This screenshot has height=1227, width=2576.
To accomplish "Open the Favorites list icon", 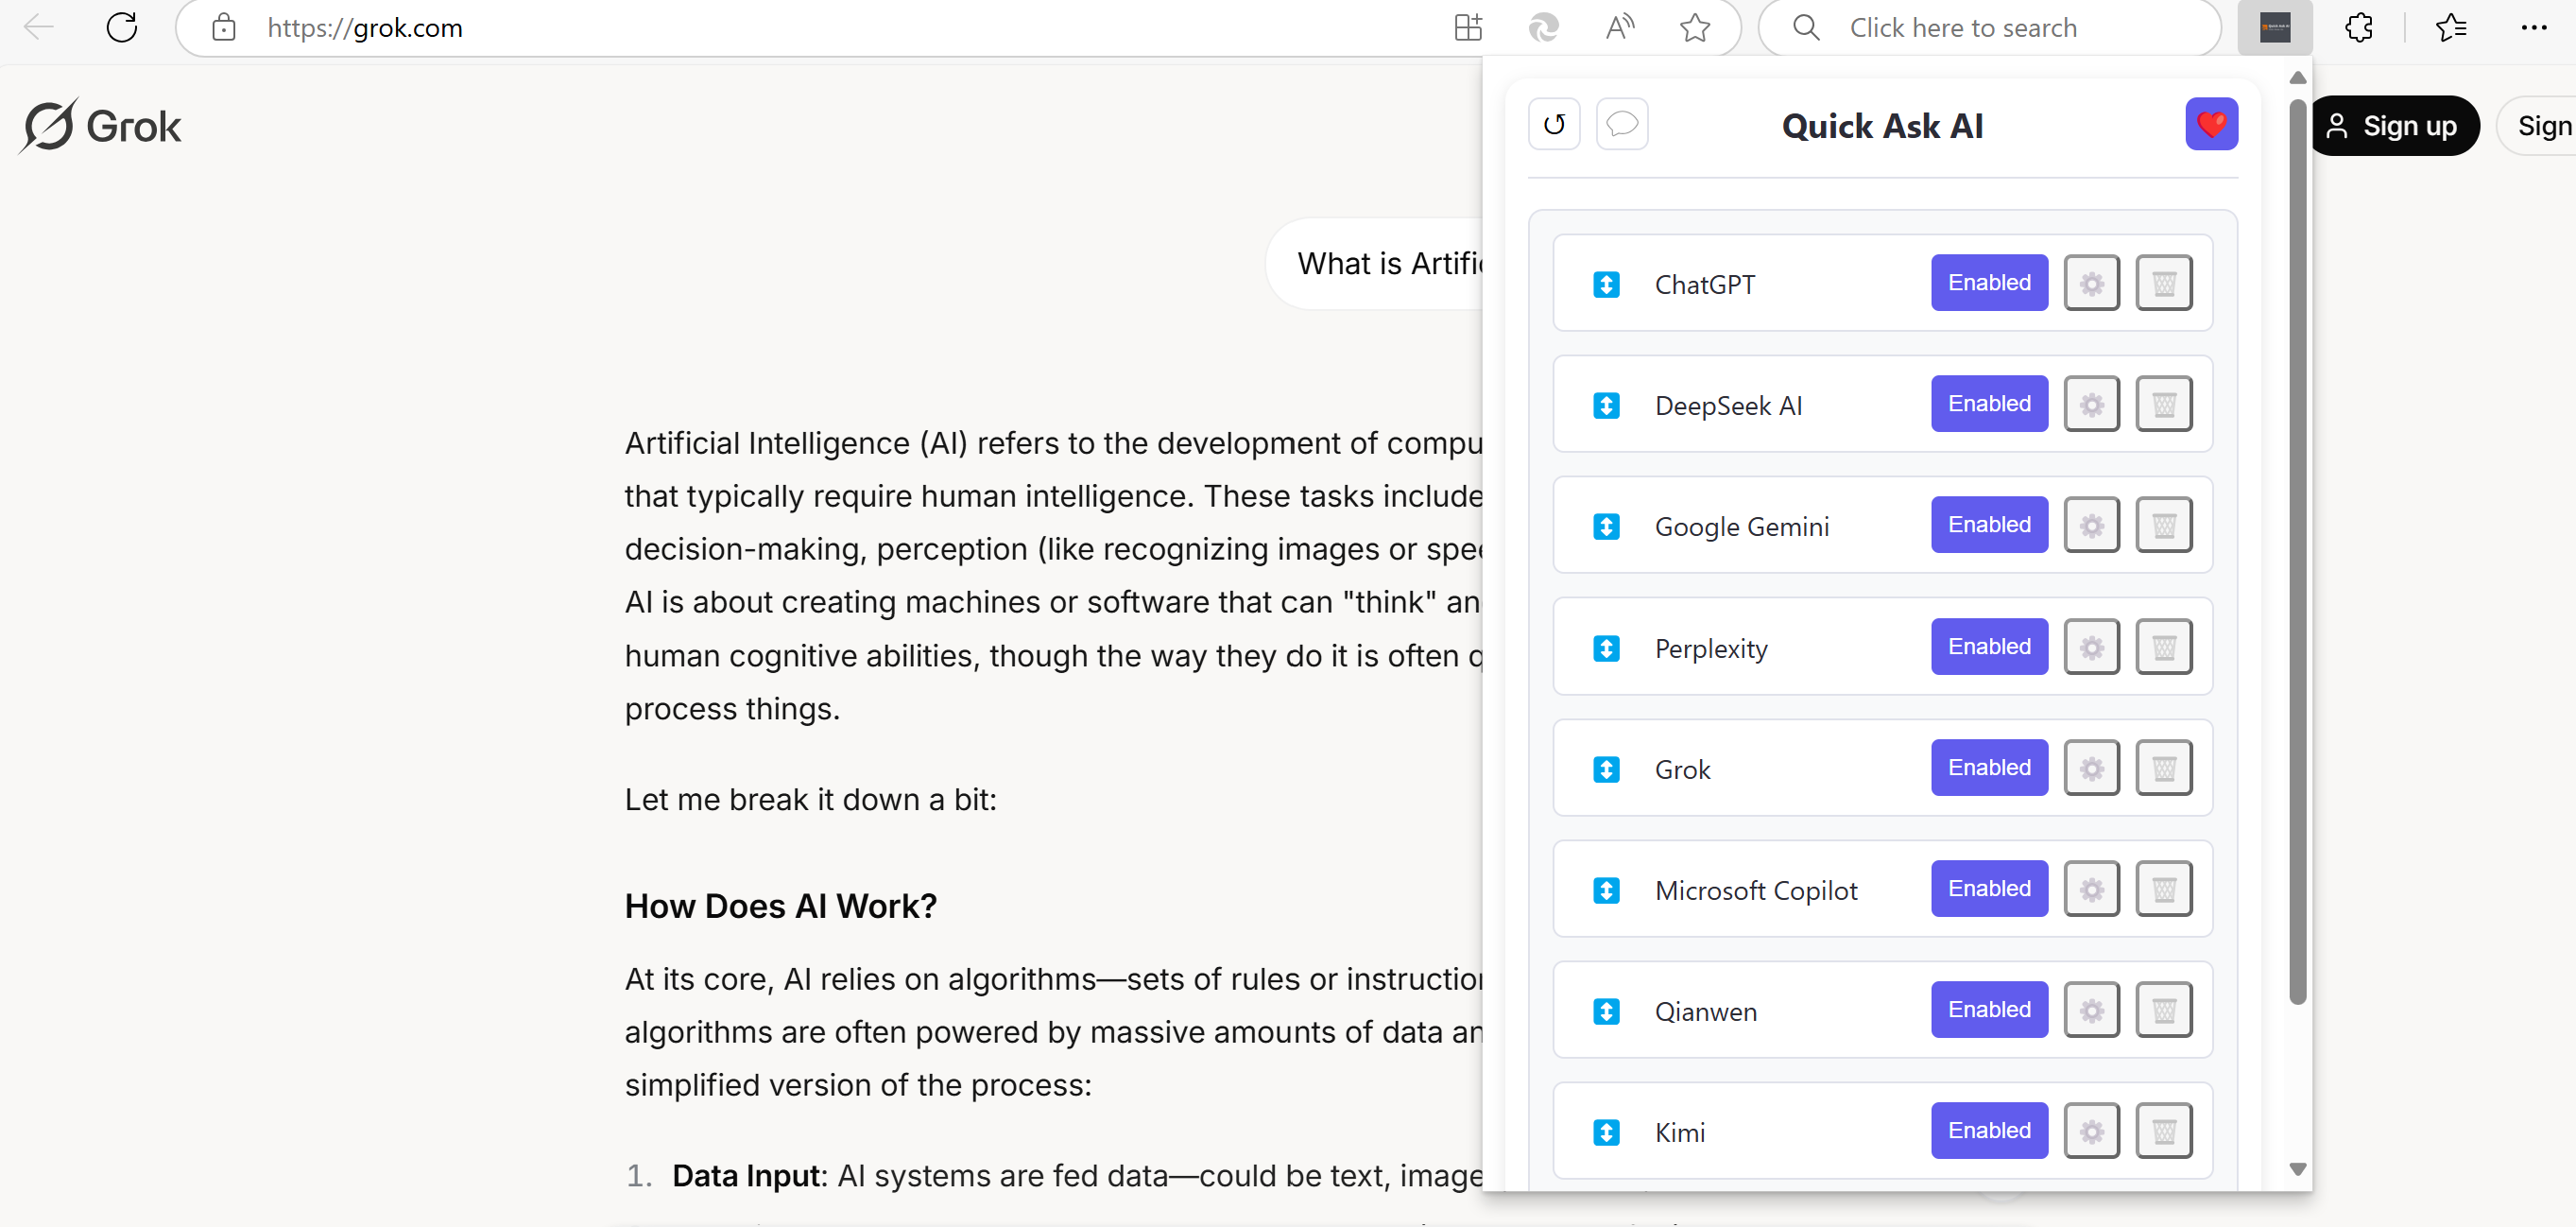I will tap(2451, 27).
